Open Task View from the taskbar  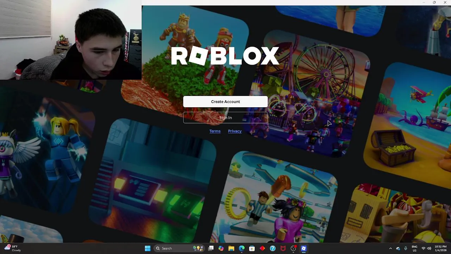[x=211, y=248]
